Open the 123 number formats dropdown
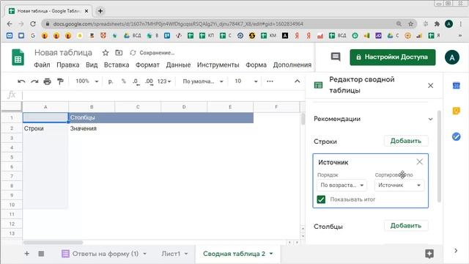Viewport: 469px width, 264px height. (164, 81)
